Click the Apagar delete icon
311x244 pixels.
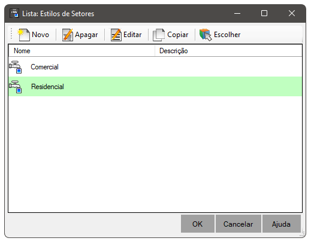click(x=67, y=35)
